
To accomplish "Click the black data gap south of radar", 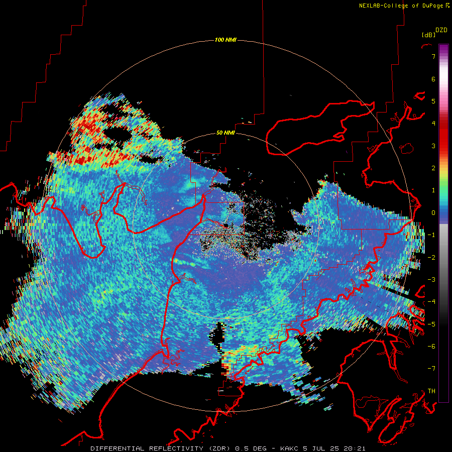I will pos(218,336).
